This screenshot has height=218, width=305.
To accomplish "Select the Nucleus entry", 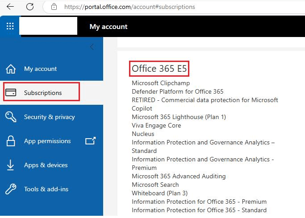I will pyautogui.click(x=143, y=134).
